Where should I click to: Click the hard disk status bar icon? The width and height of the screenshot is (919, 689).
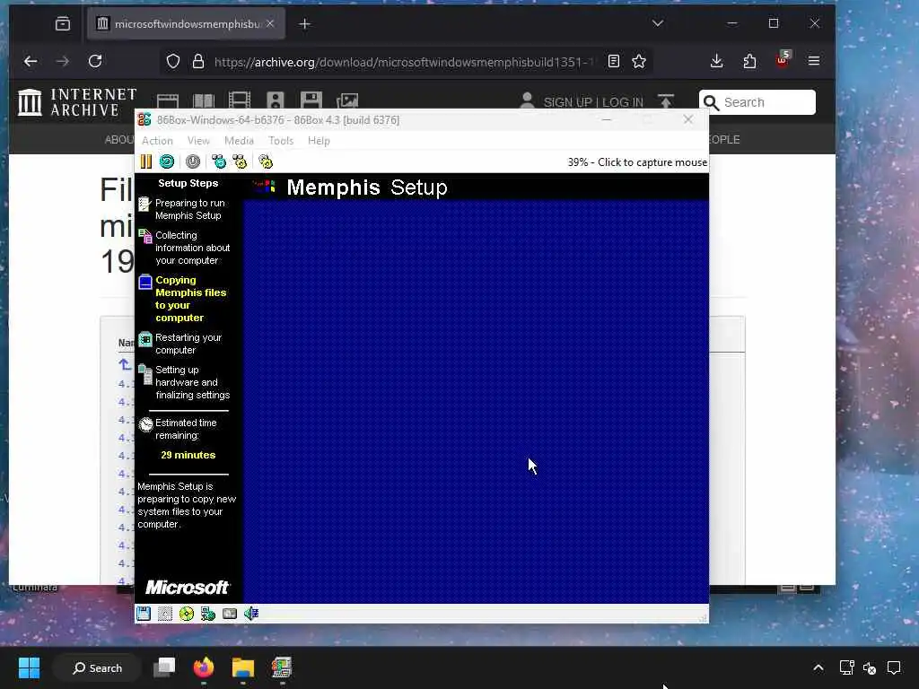coord(165,614)
